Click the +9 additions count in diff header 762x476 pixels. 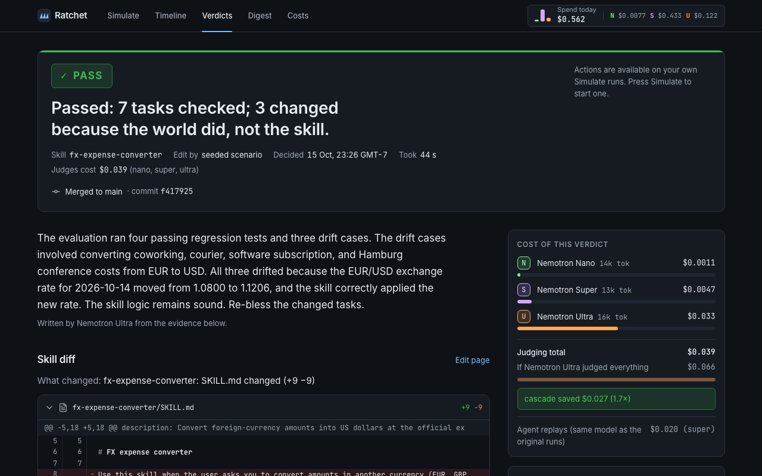tap(466, 408)
